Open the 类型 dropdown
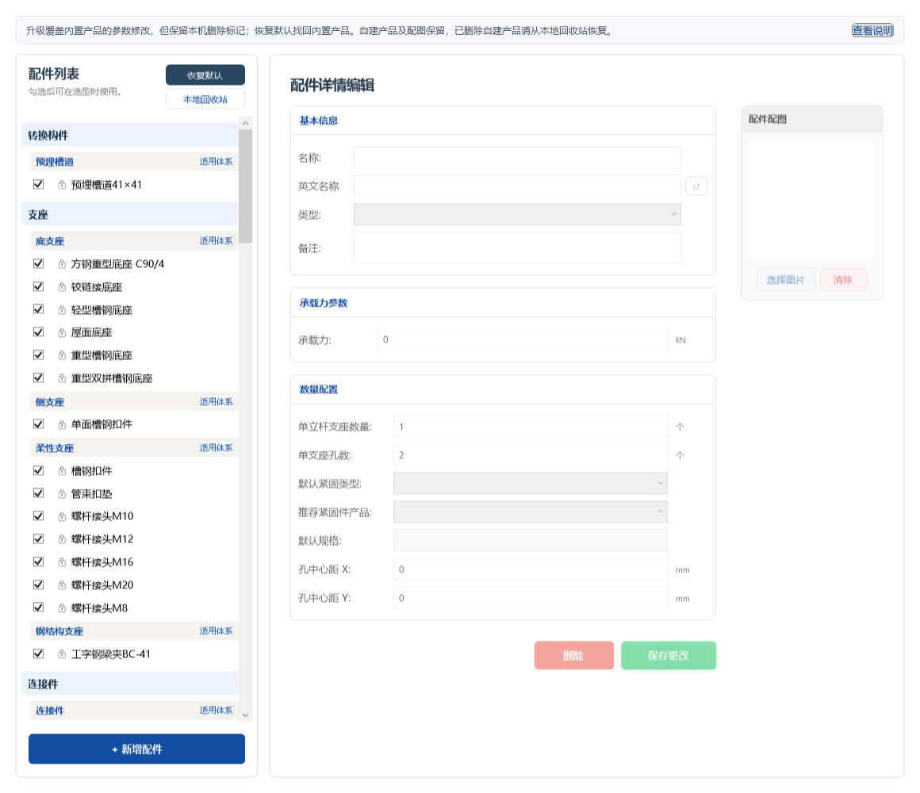The image size is (920, 793). point(517,215)
